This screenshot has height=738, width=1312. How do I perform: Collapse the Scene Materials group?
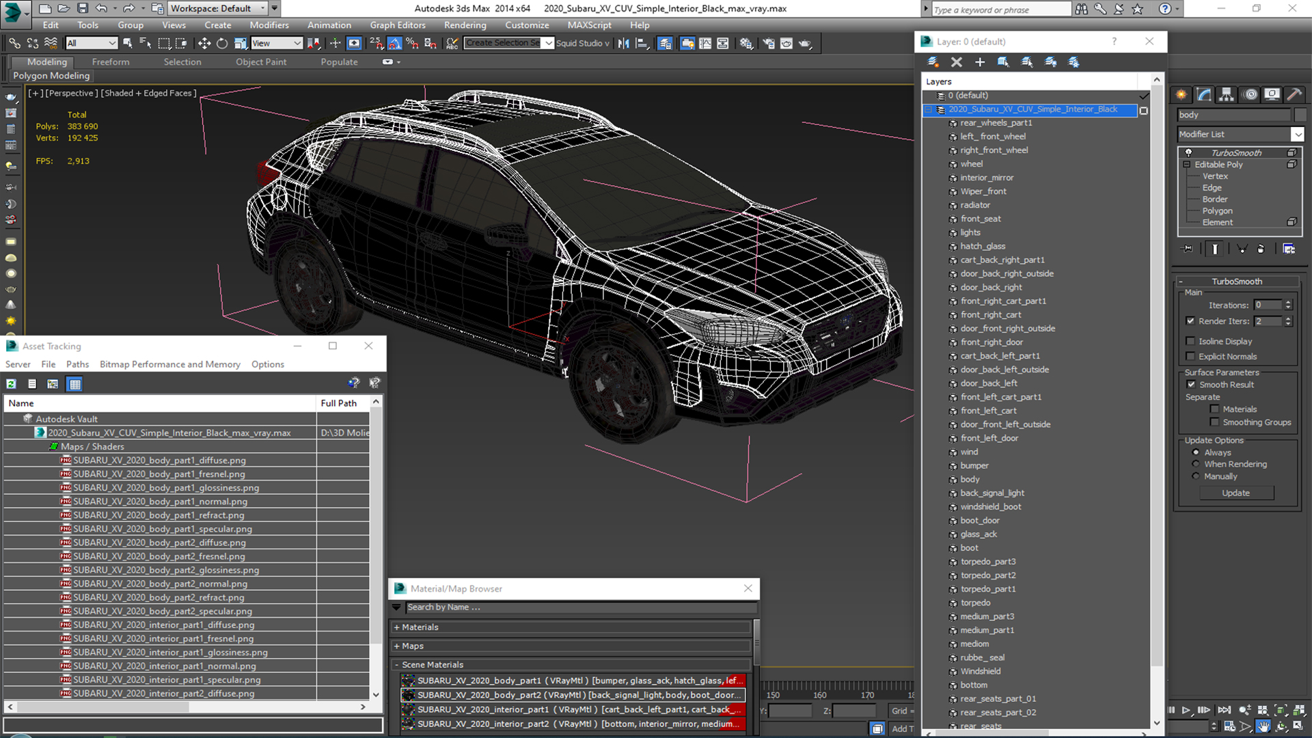396,665
